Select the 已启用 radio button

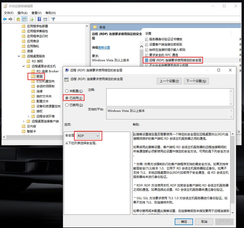[67, 98]
